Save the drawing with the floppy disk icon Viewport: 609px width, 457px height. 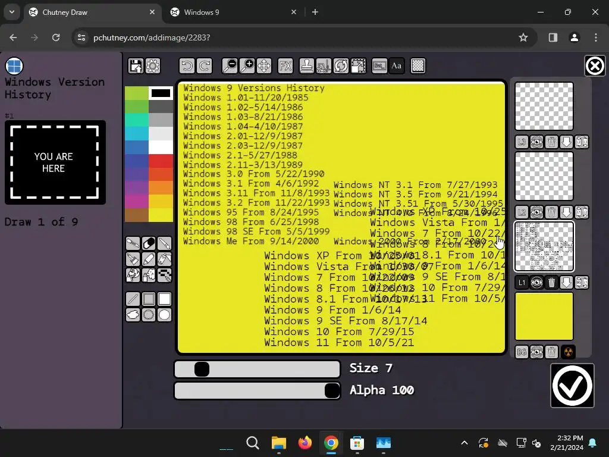[136, 66]
